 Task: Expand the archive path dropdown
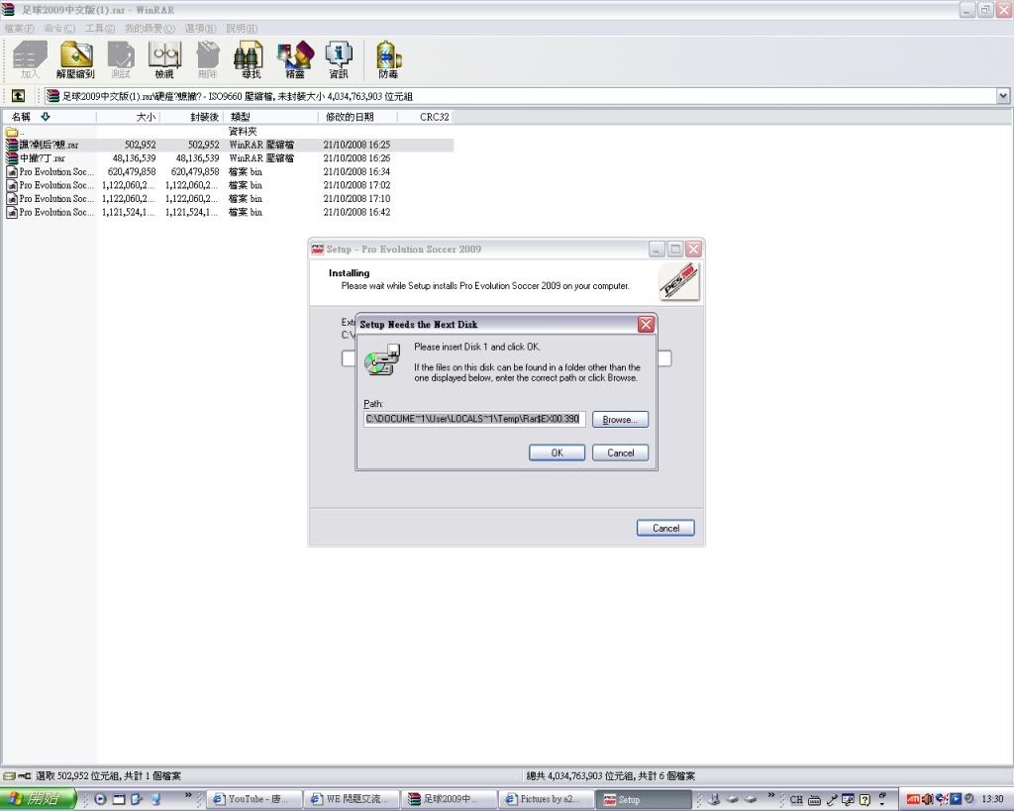(1002, 96)
